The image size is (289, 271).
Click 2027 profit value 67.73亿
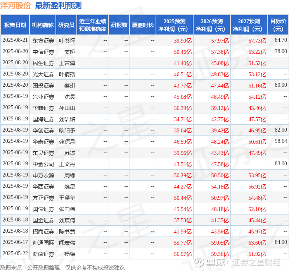257,41
